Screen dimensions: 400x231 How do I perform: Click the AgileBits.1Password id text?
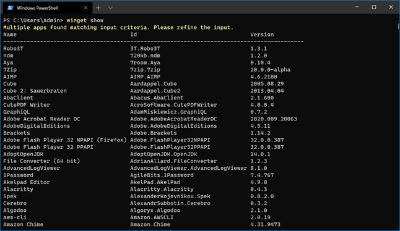[162, 175]
